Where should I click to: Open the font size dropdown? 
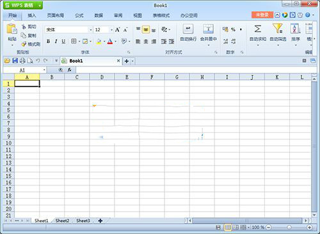pos(111,30)
